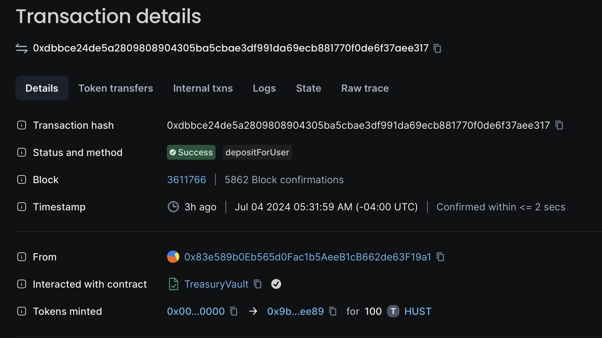
Task: Open block 3611766
Action: click(x=186, y=179)
